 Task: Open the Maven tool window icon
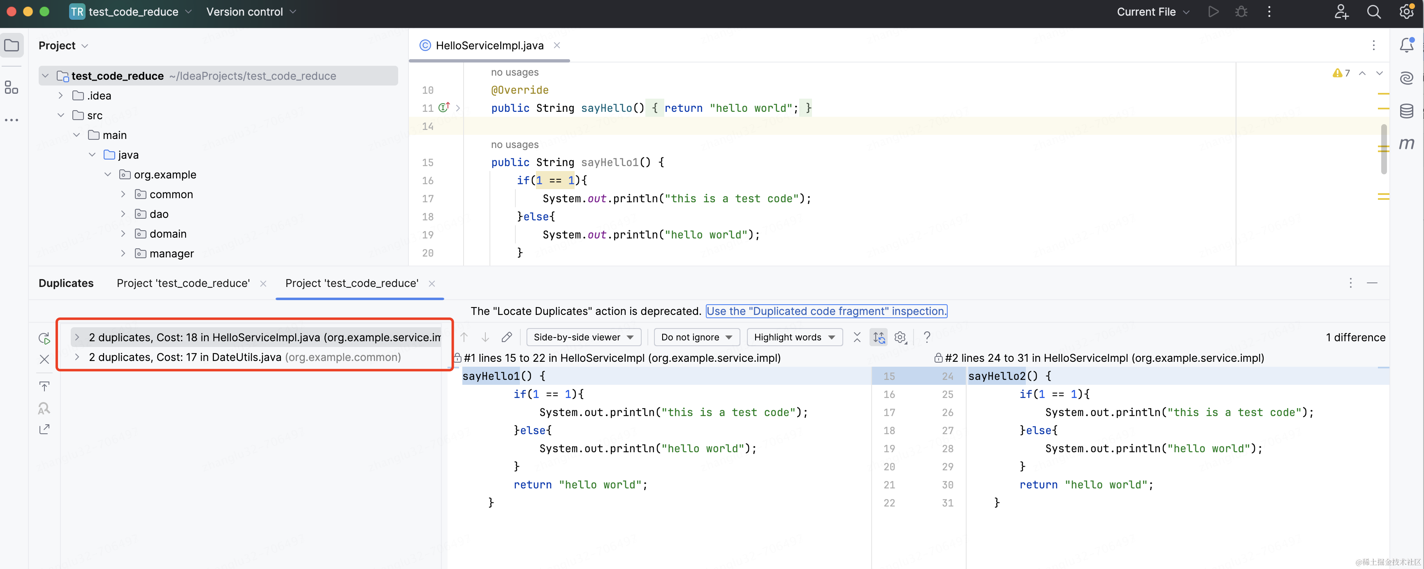tap(1407, 143)
